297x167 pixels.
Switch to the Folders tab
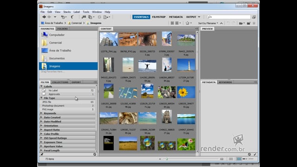coord(62,29)
